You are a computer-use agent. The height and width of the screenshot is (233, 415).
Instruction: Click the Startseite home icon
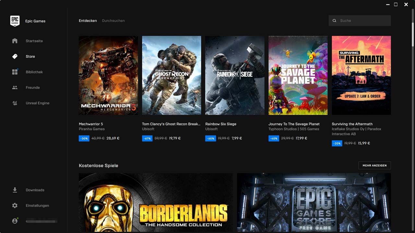click(15, 41)
